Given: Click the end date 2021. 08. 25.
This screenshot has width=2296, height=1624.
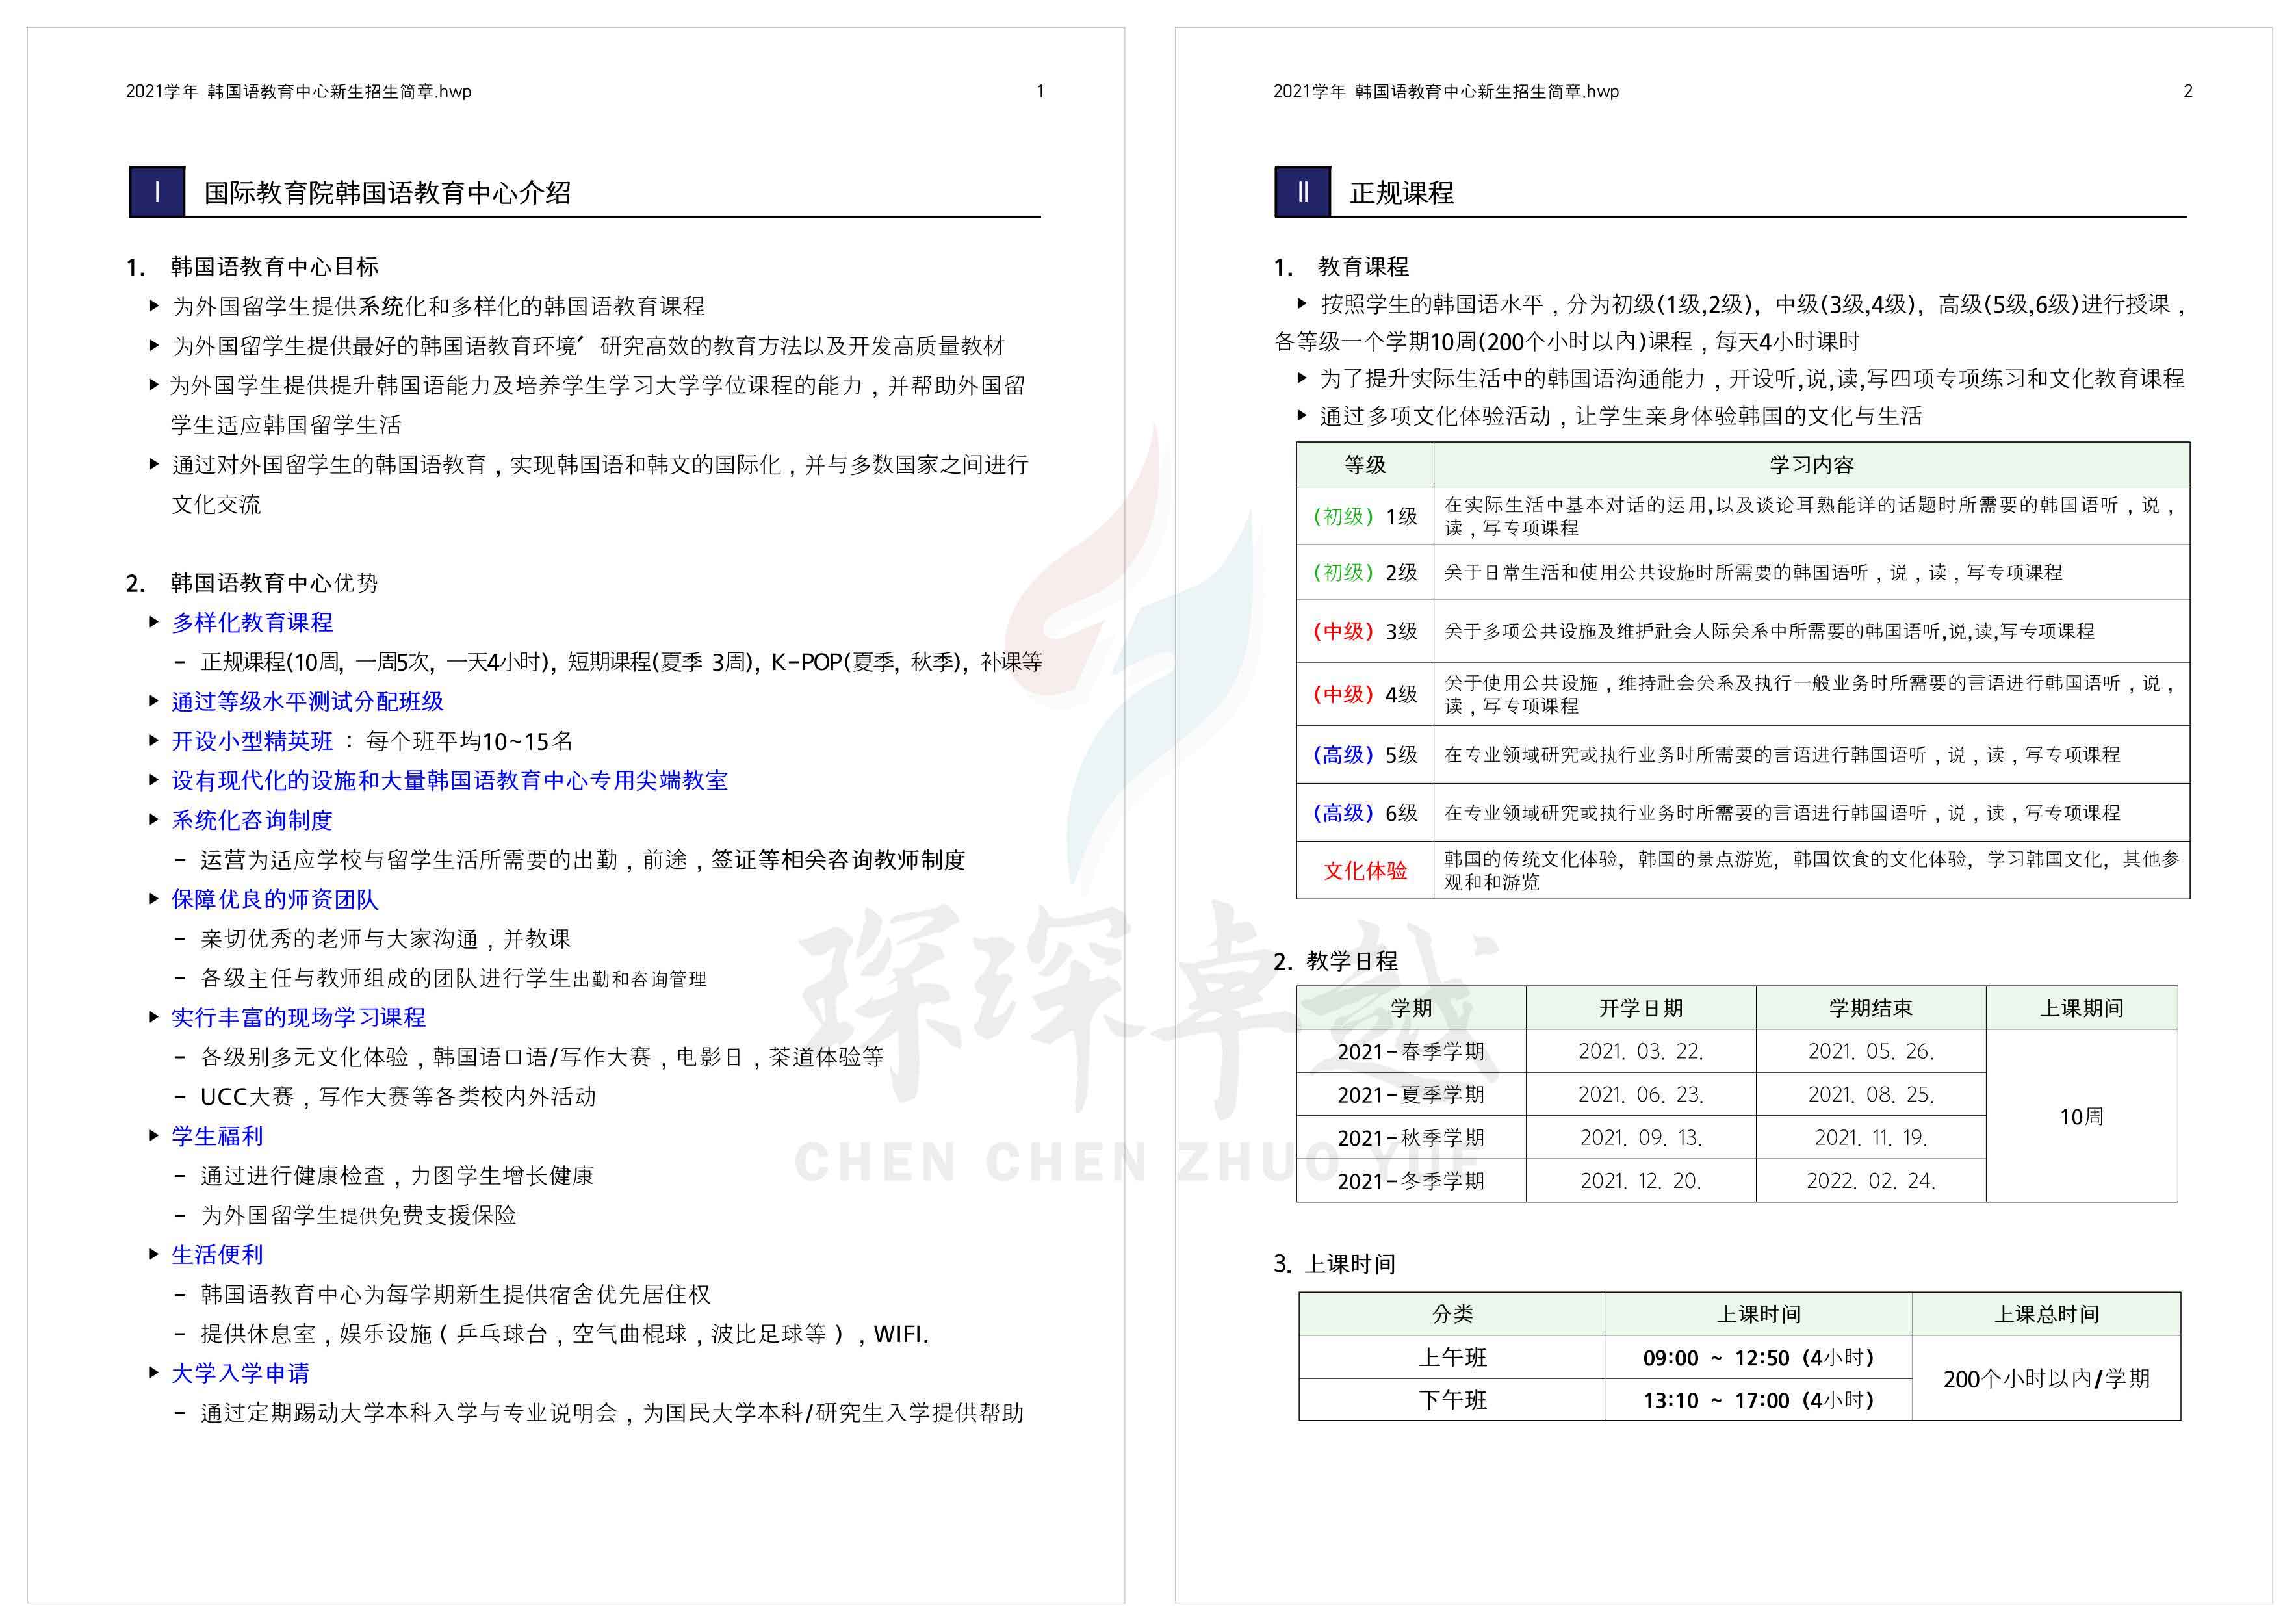Looking at the screenshot, I should [x=1871, y=1095].
